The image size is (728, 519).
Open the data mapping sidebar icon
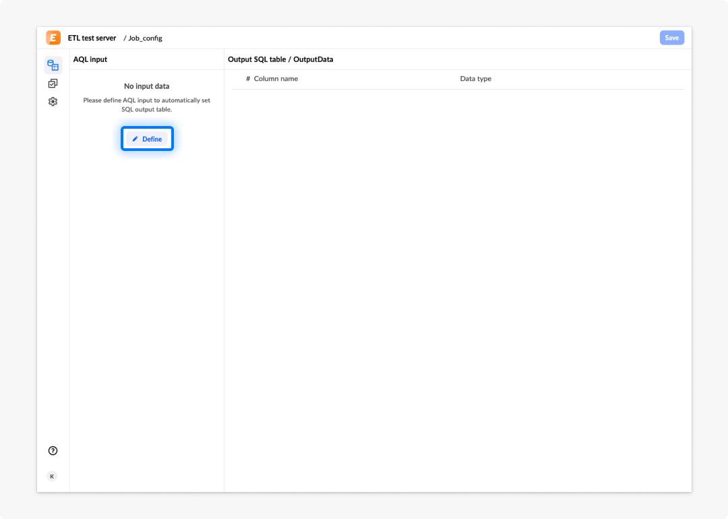53,65
